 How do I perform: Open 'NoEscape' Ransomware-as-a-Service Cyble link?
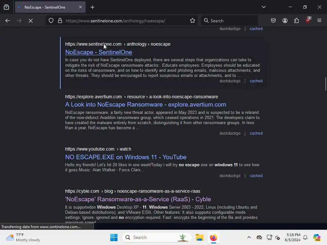coord(138,199)
